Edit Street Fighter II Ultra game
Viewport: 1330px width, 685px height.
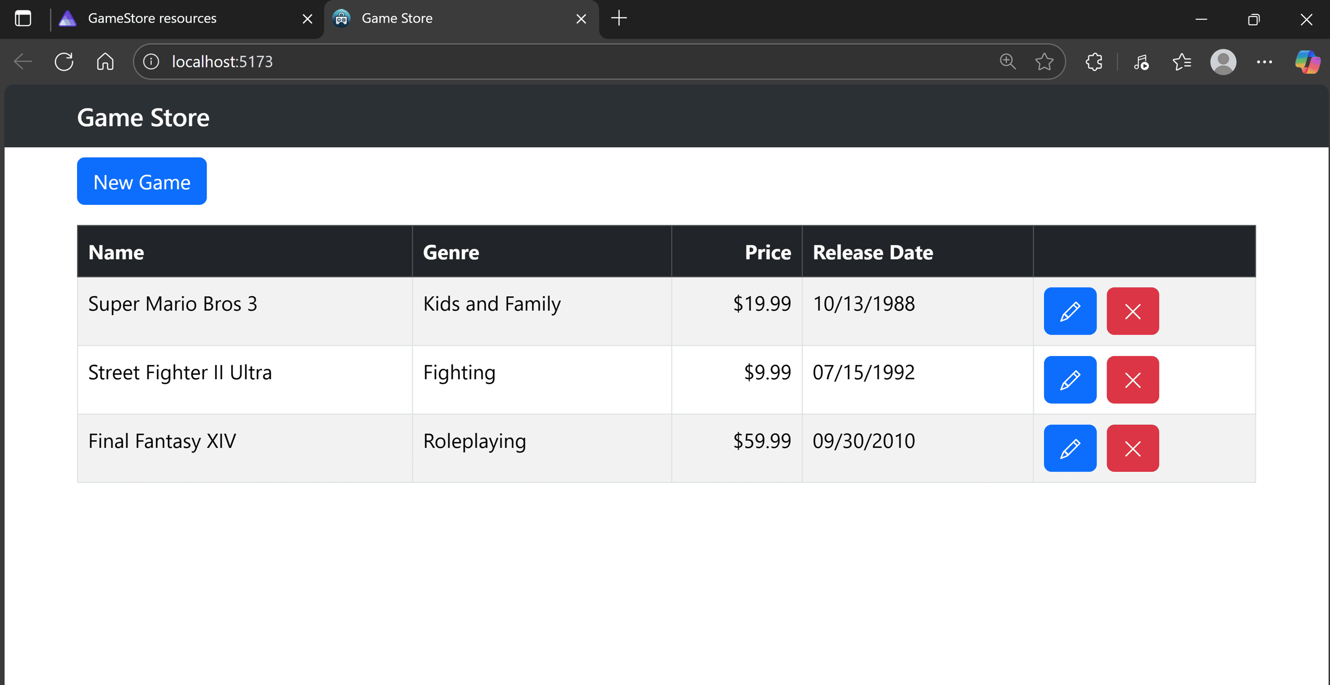pos(1070,379)
